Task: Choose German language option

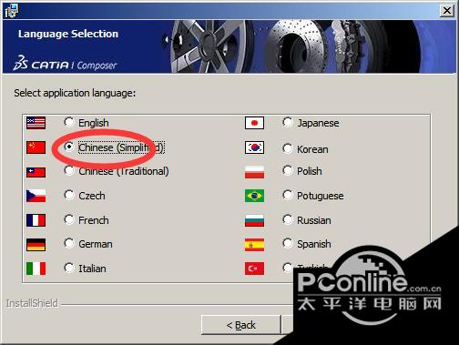Action: point(69,243)
